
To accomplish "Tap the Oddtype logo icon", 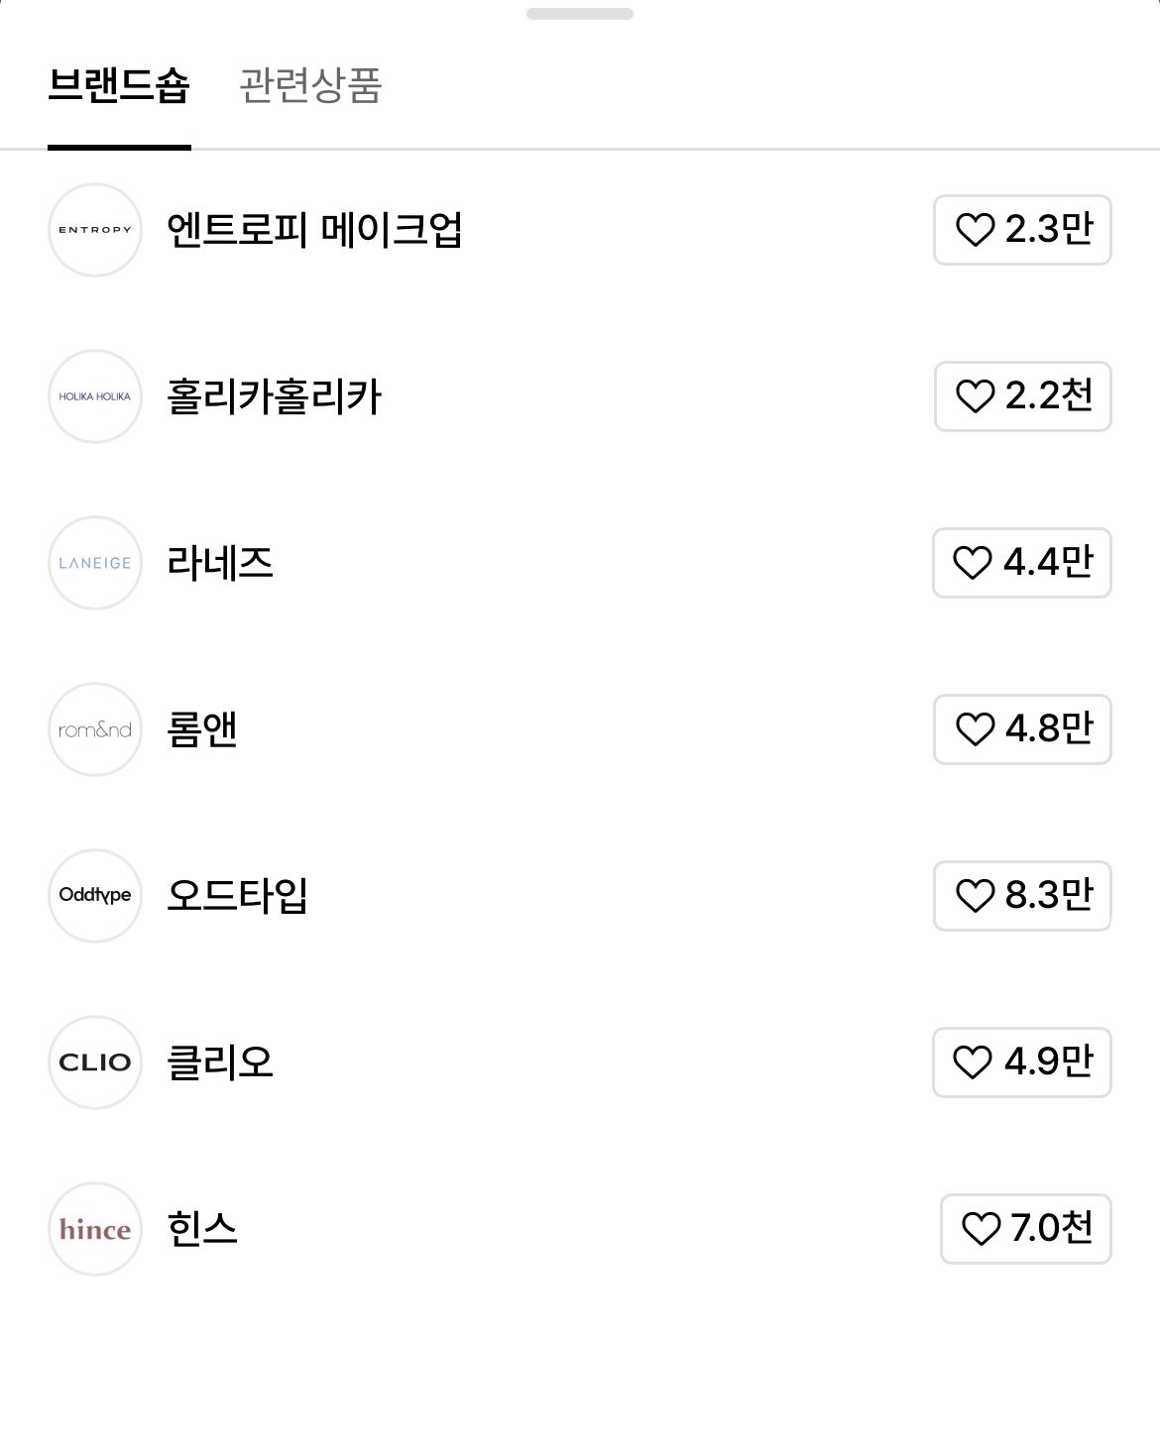I will pos(95,896).
